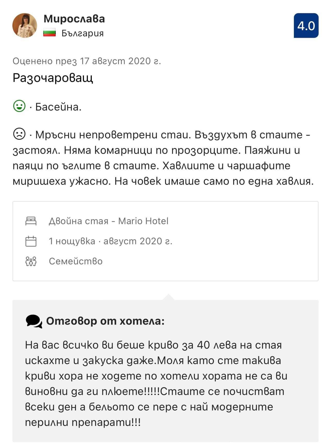Click the 1 нощувка август 2020 text
The height and width of the screenshot is (446, 331).
[x=110, y=241]
